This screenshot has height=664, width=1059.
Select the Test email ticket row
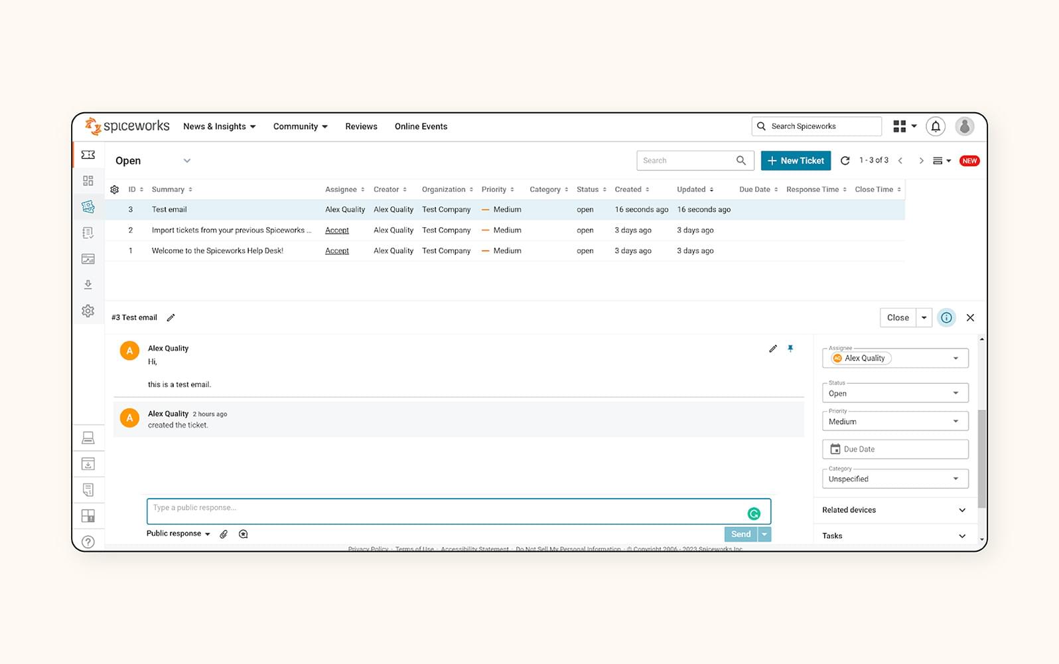pos(505,210)
